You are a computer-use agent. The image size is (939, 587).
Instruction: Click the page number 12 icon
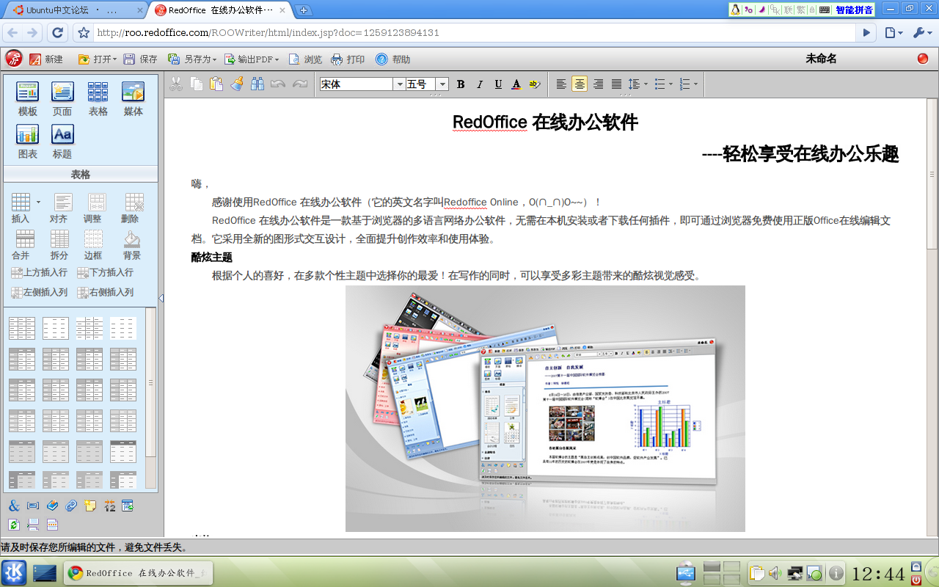click(109, 506)
